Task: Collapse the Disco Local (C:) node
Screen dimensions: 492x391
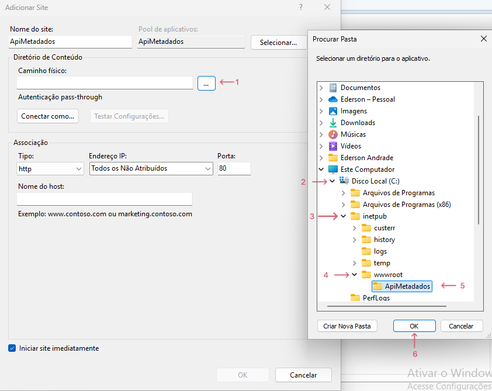Action: click(x=332, y=181)
